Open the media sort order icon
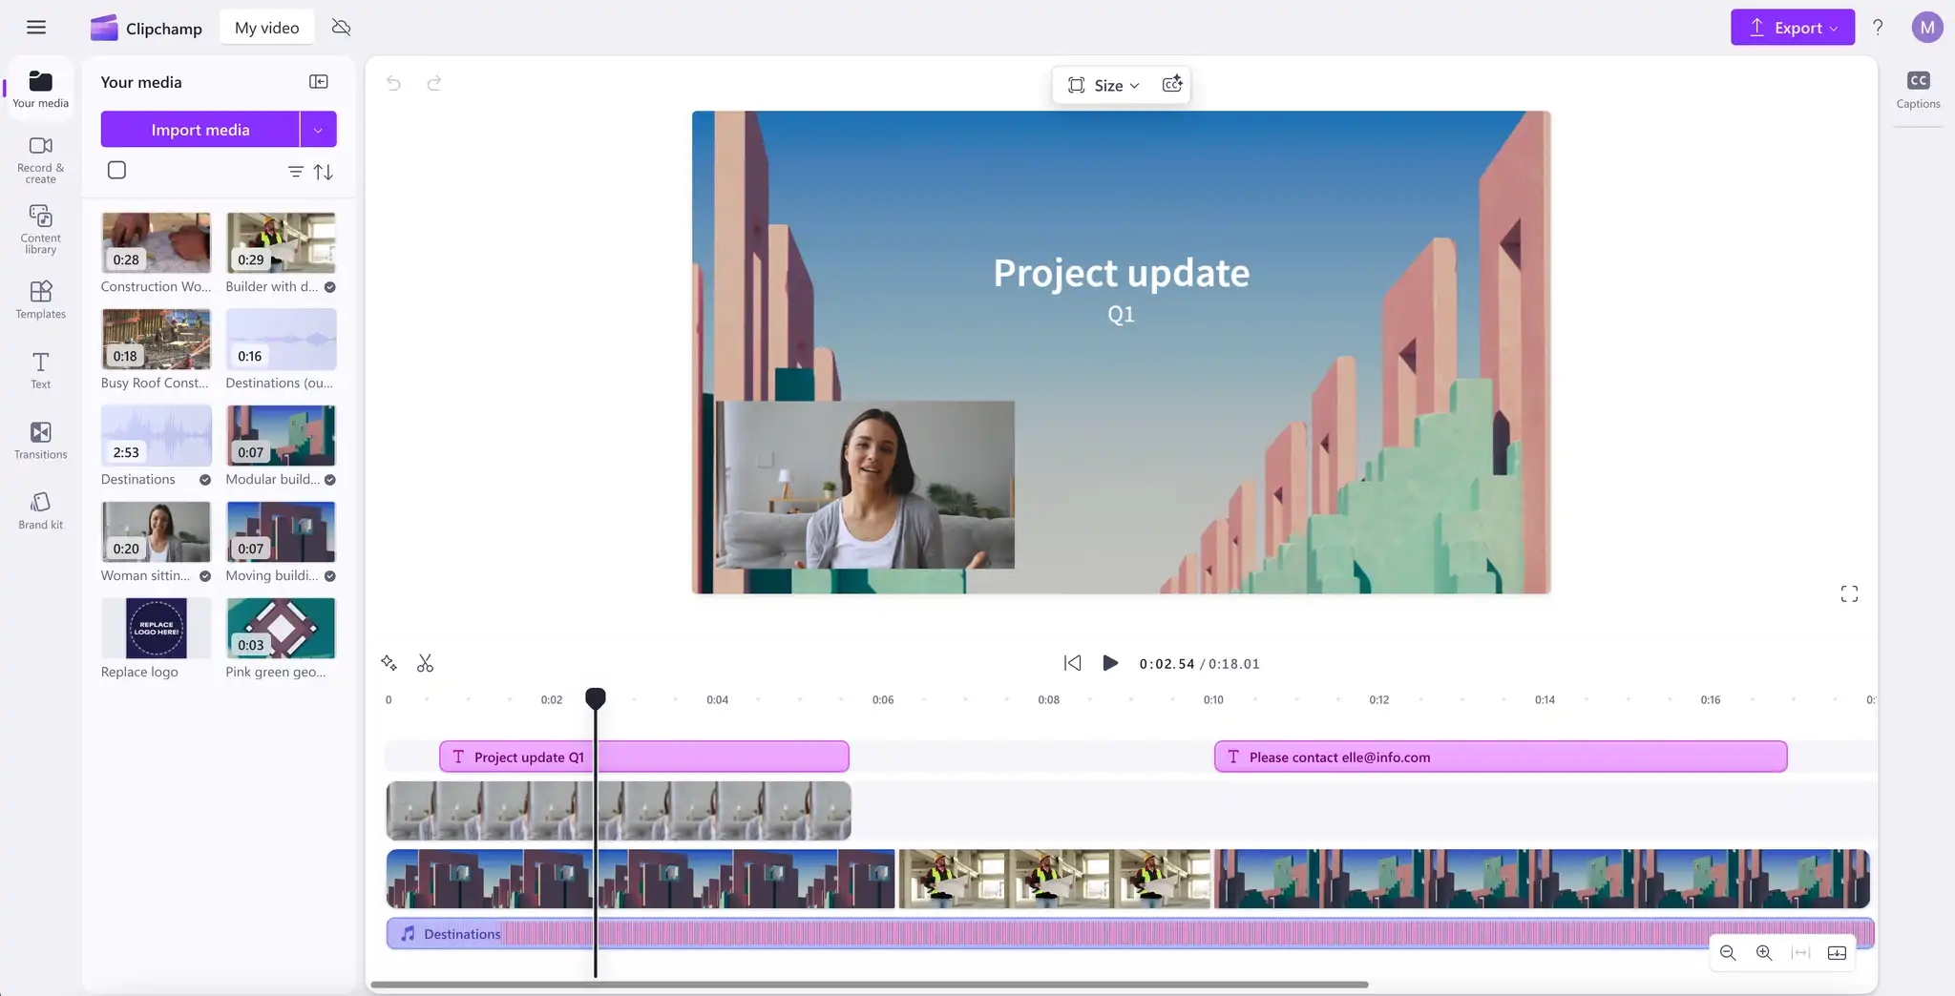1955x996 pixels. 324,172
